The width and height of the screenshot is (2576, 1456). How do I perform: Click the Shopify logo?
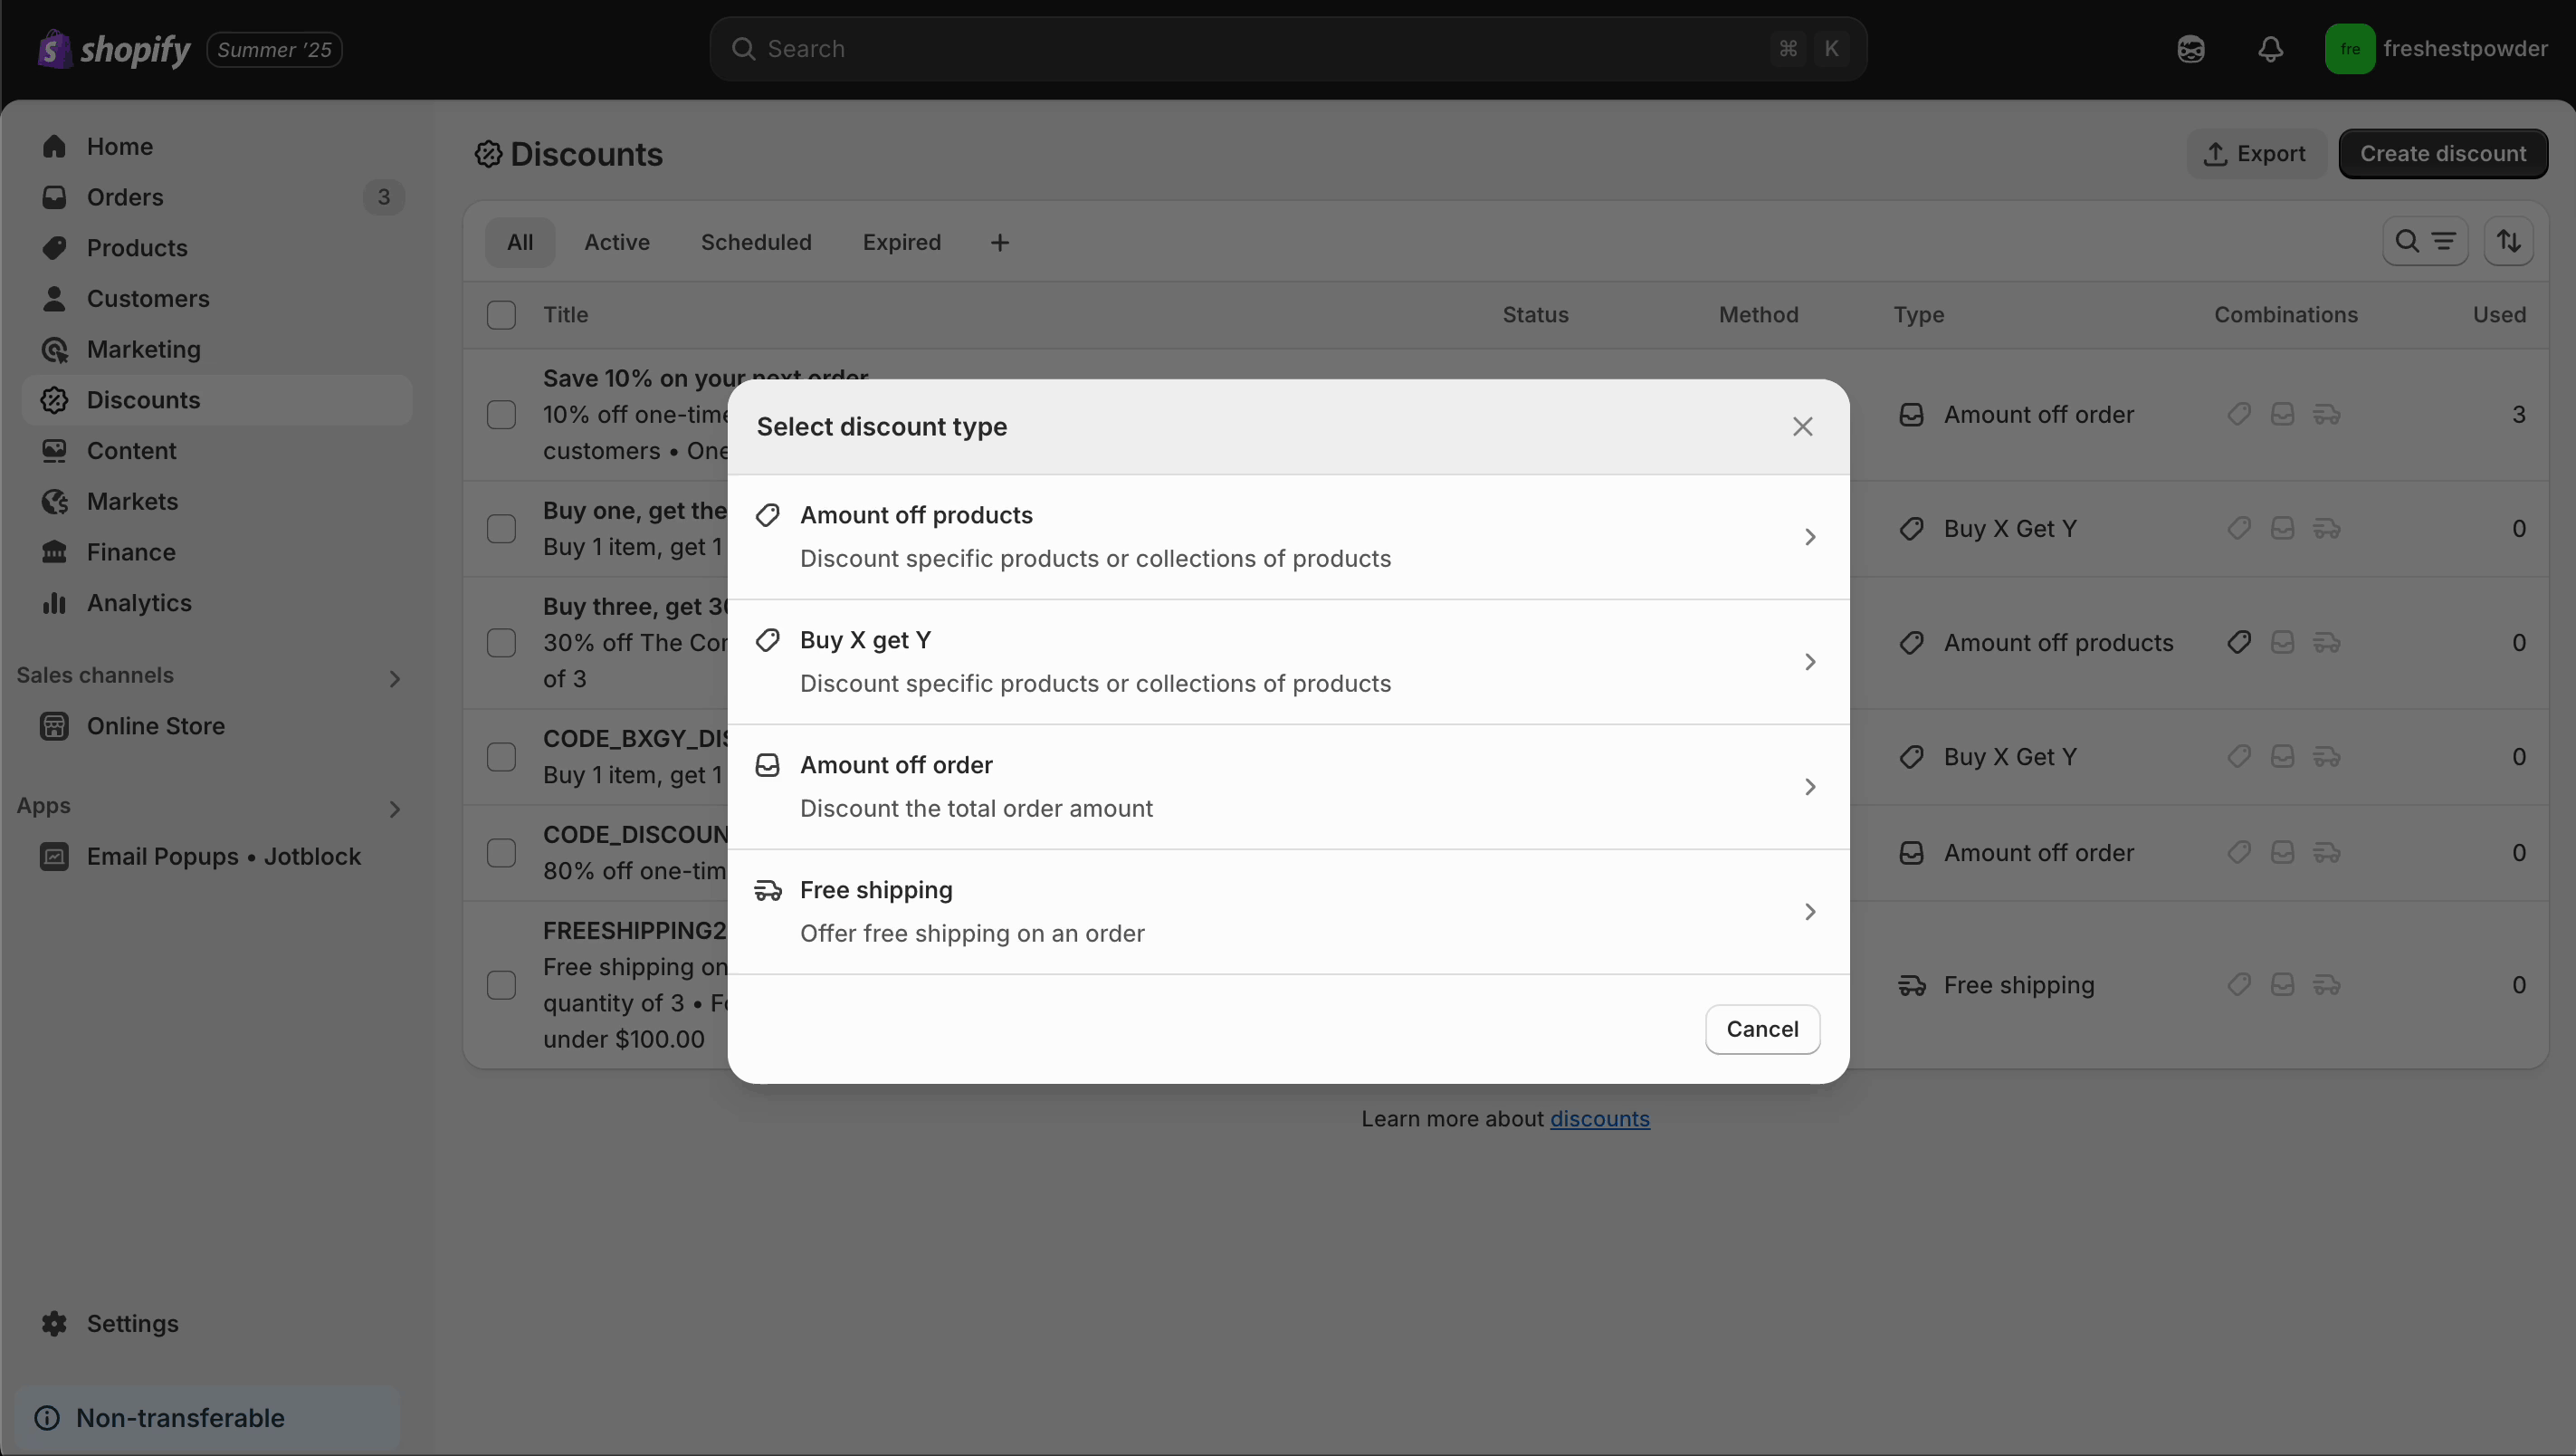[112, 49]
